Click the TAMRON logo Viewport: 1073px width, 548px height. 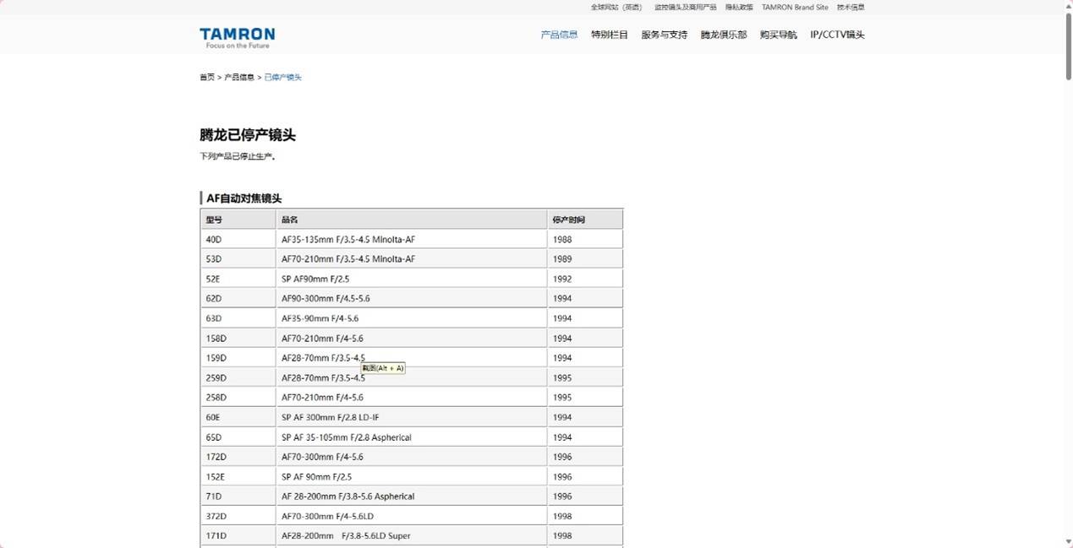(237, 37)
